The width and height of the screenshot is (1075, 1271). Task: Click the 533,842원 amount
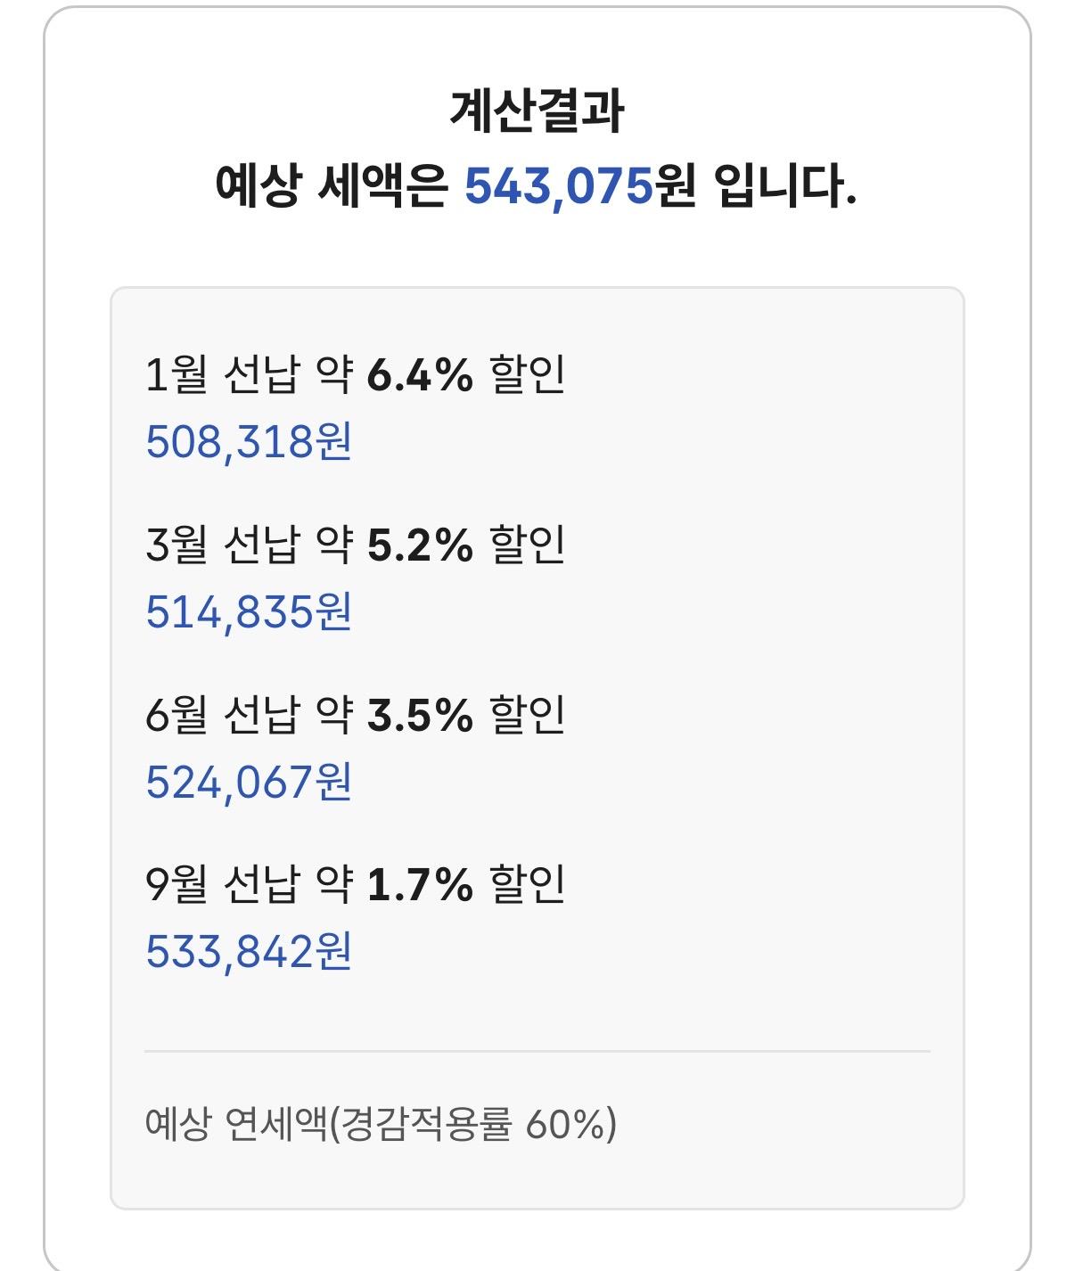click(x=249, y=951)
